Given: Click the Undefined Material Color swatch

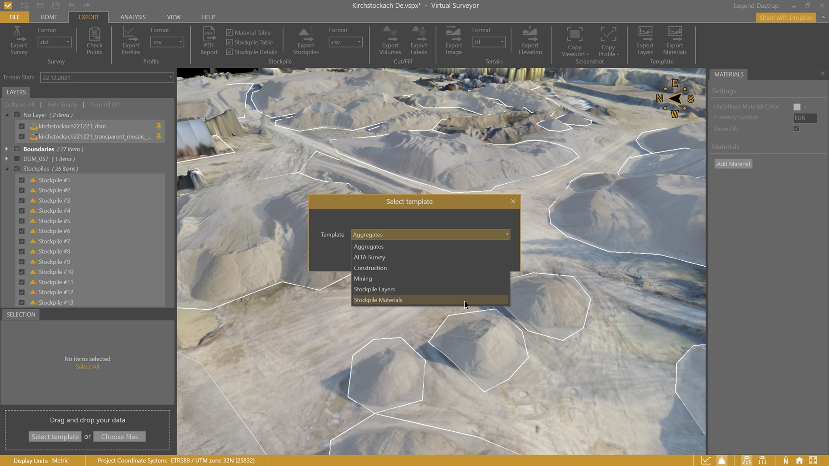Looking at the screenshot, I should [797, 107].
